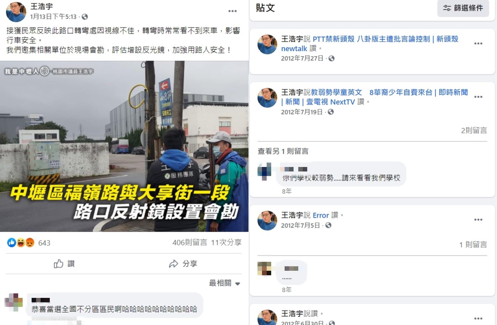Expand 查看另 1 則留言 comments
The width and height of the screenshot is (497, 325).
[x=283, y=151]
